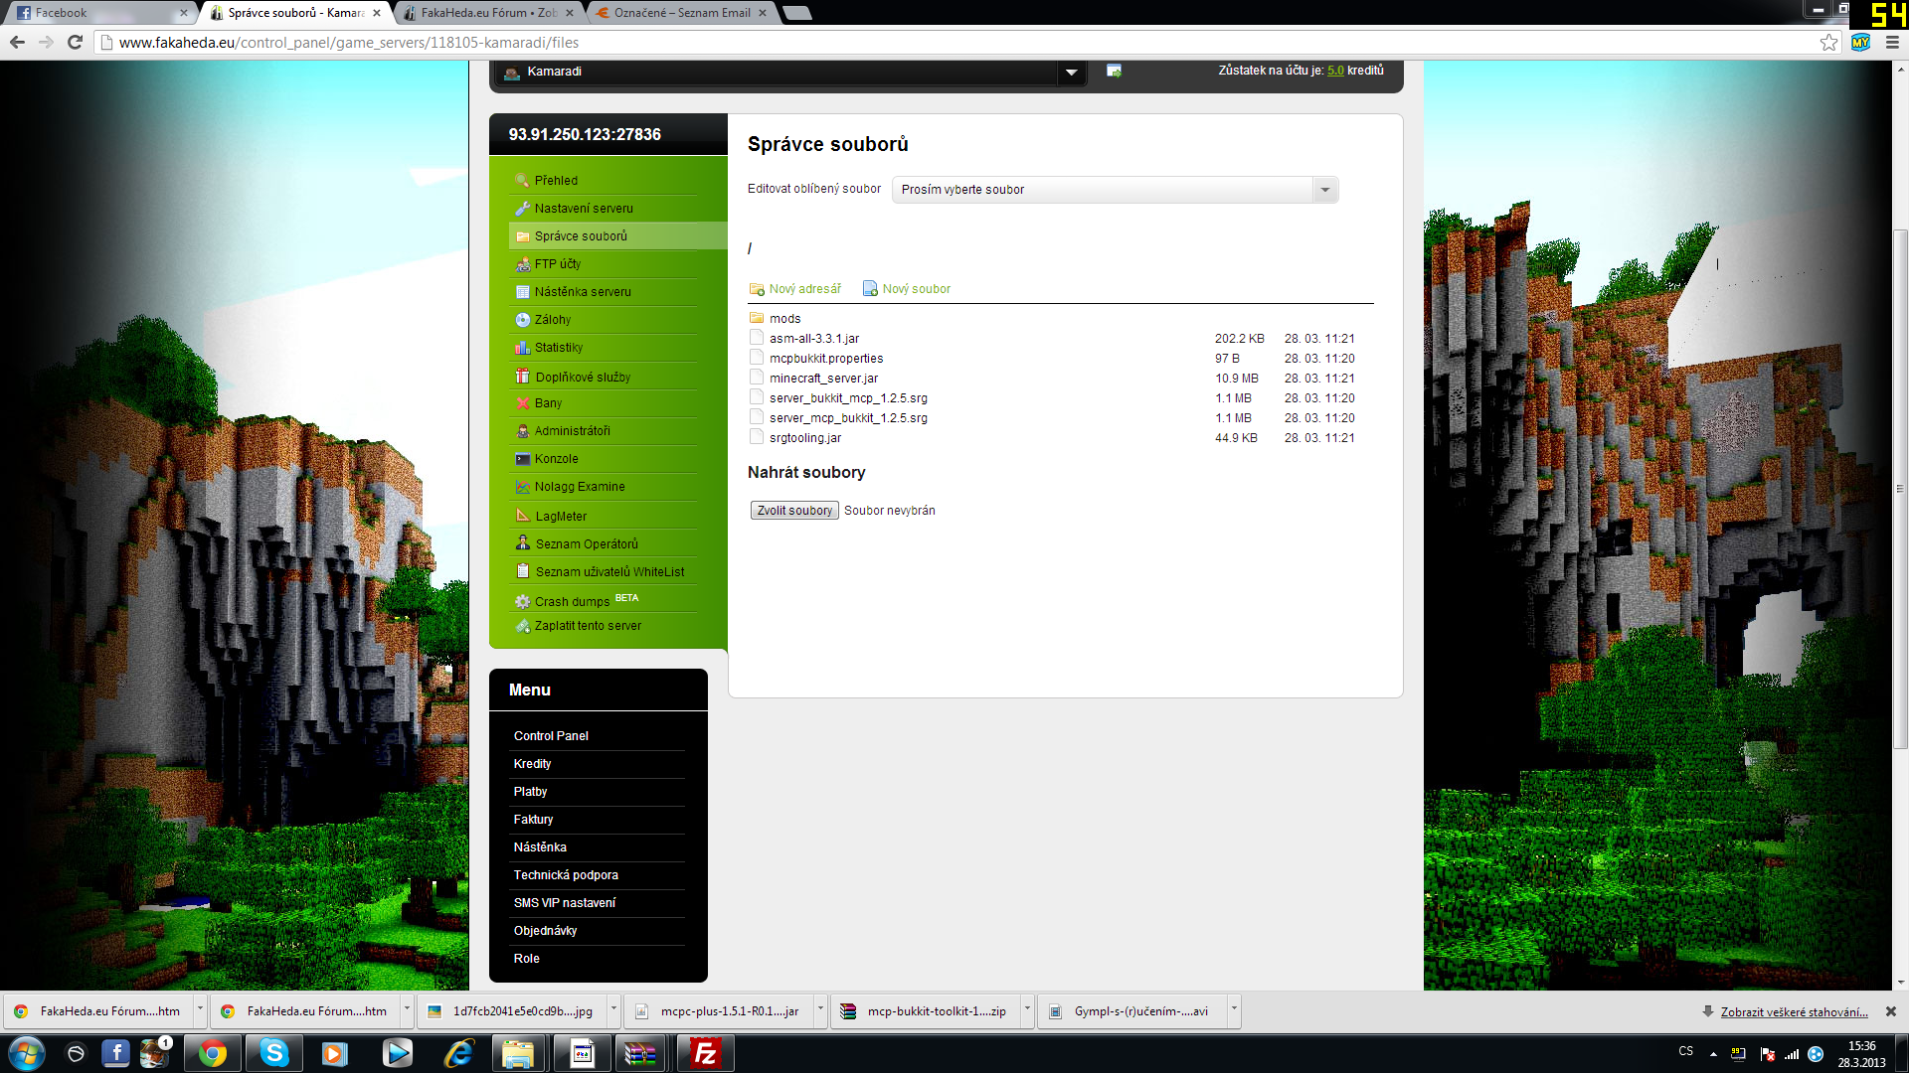
Task: Open SMS VIP nastavení in the Menu
Action: (x=564, y=902)
